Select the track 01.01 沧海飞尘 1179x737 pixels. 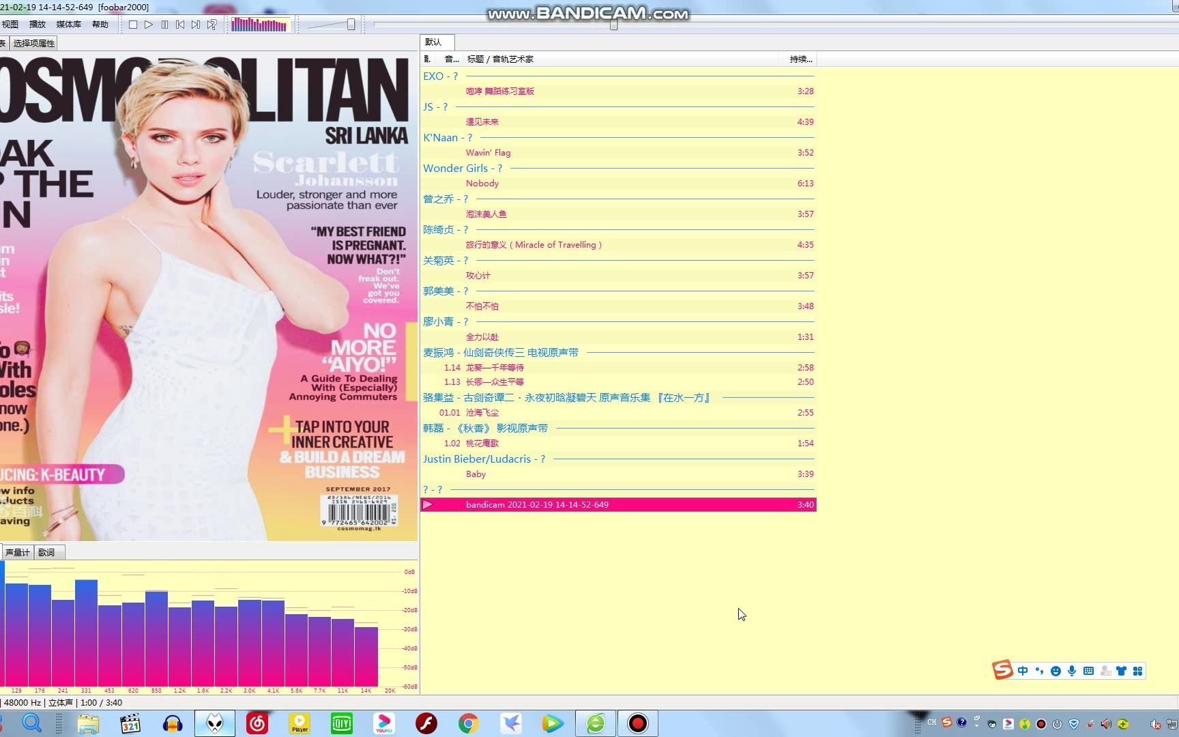click(618, 412)
